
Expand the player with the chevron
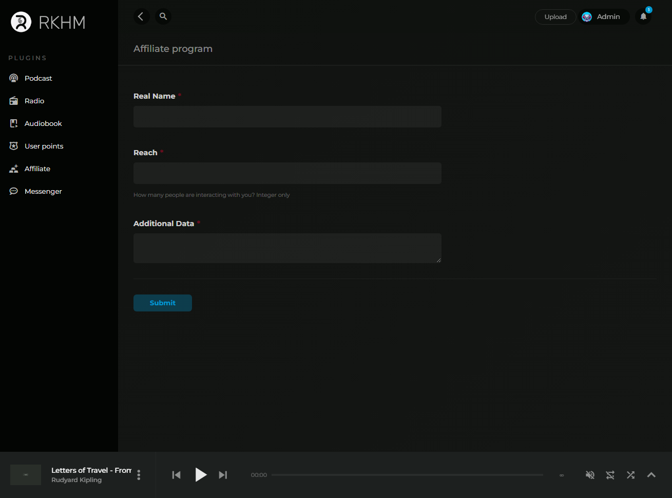pos(651,475)
